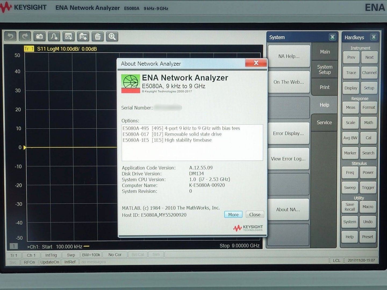Close the About Network Analyzer dialog via red X
Image resolution: width=387 pixels, height=290 pixels.
tap(256, 63)
